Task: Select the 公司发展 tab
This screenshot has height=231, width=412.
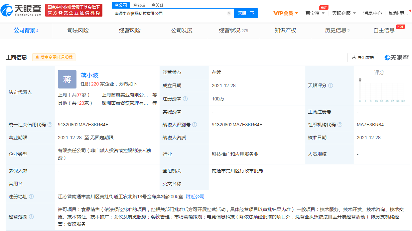Action: (x=182, y=30)
